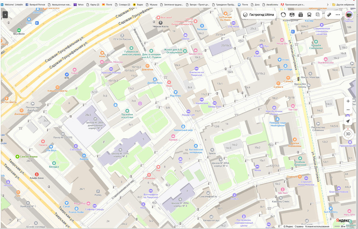Click the Посольство Словении flag marker
Screen dimensions: 358x229
pyautogui.click(x=318, y=123)
